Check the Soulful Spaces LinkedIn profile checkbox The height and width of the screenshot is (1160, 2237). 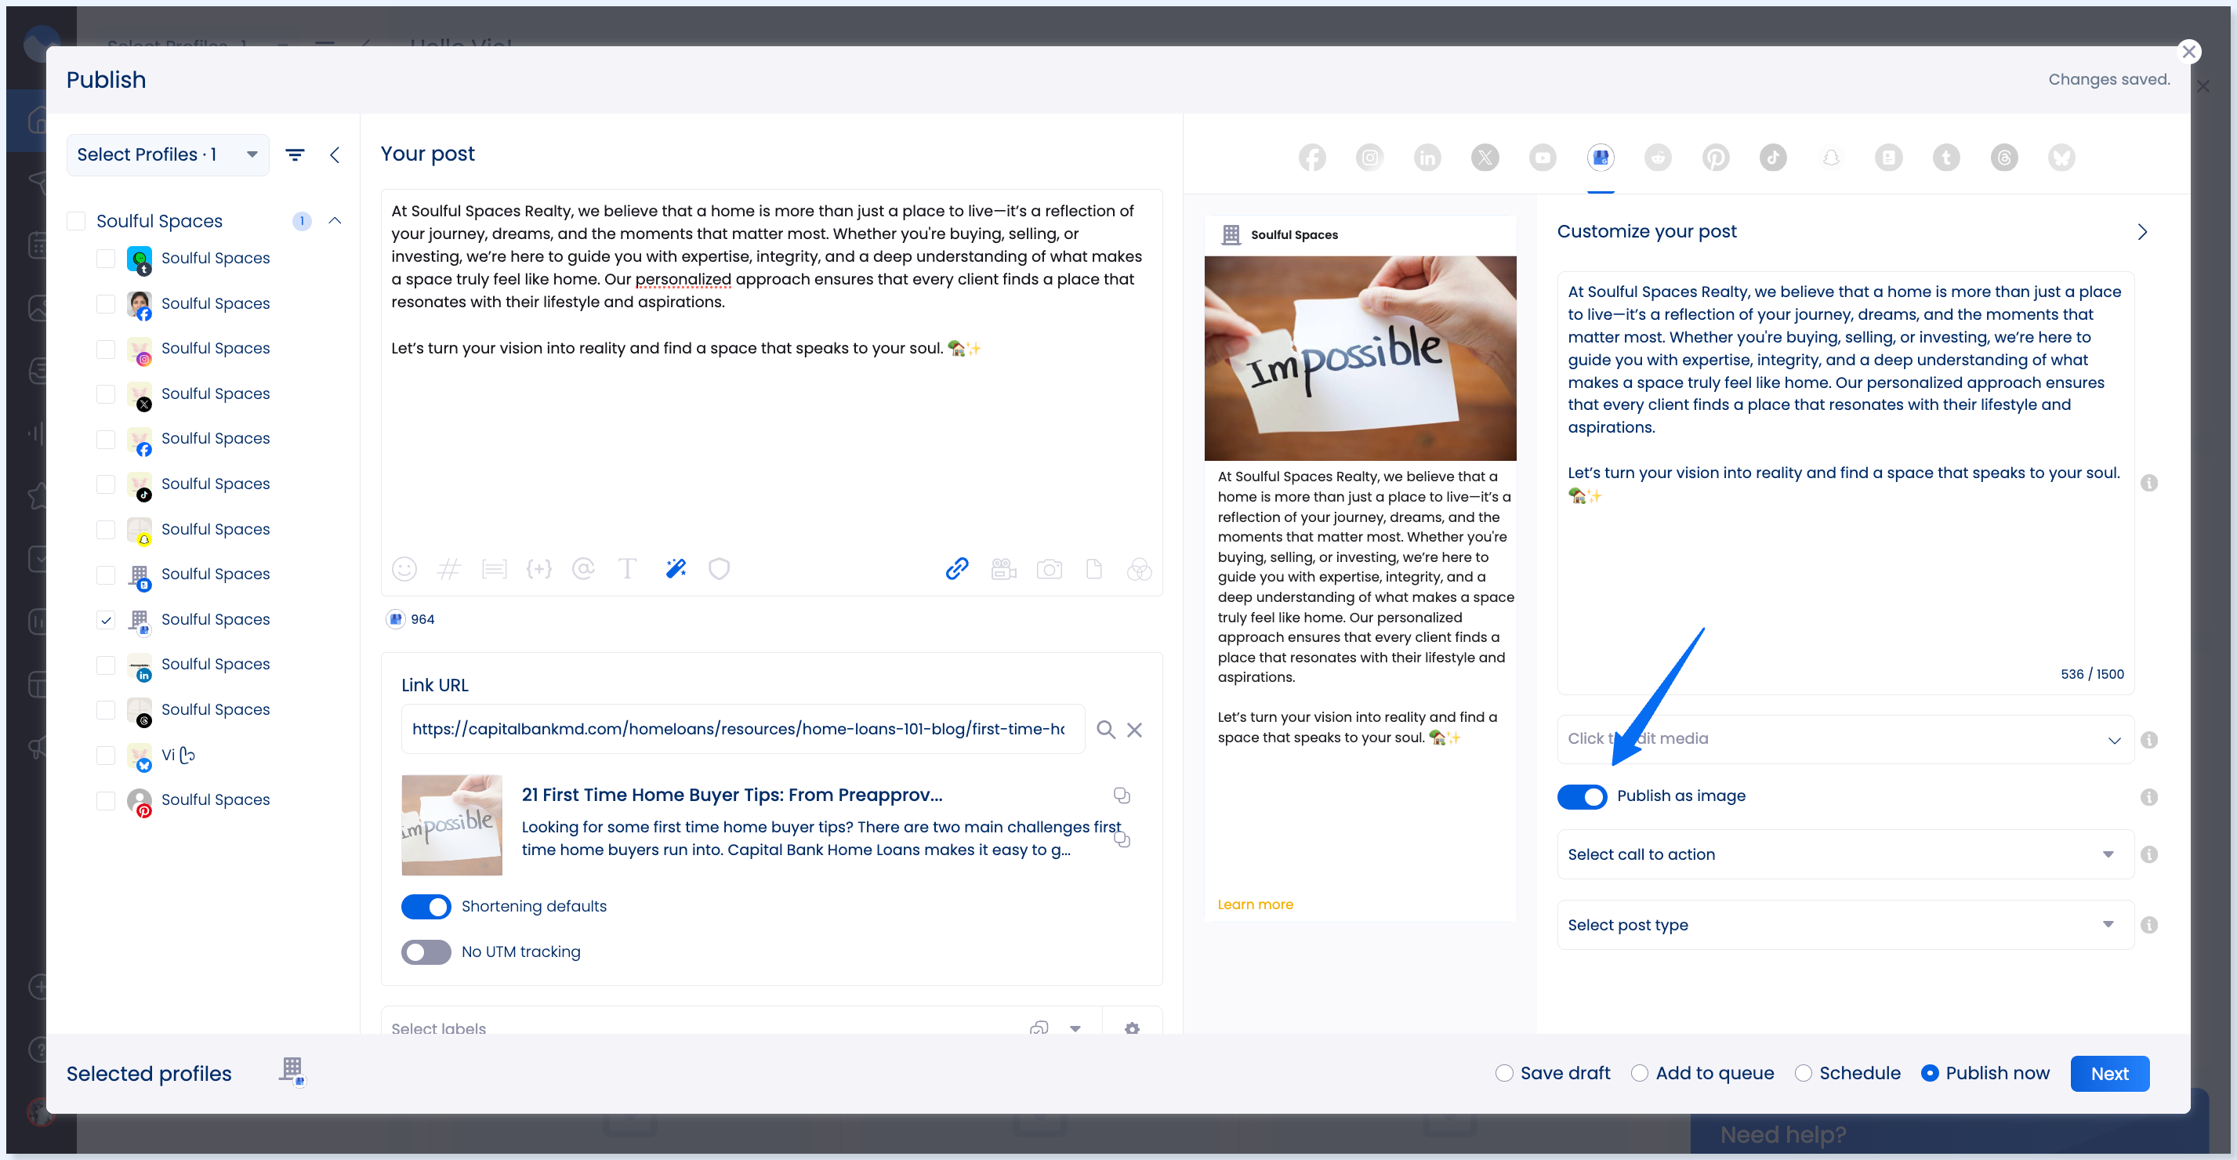tap(105, 665)
